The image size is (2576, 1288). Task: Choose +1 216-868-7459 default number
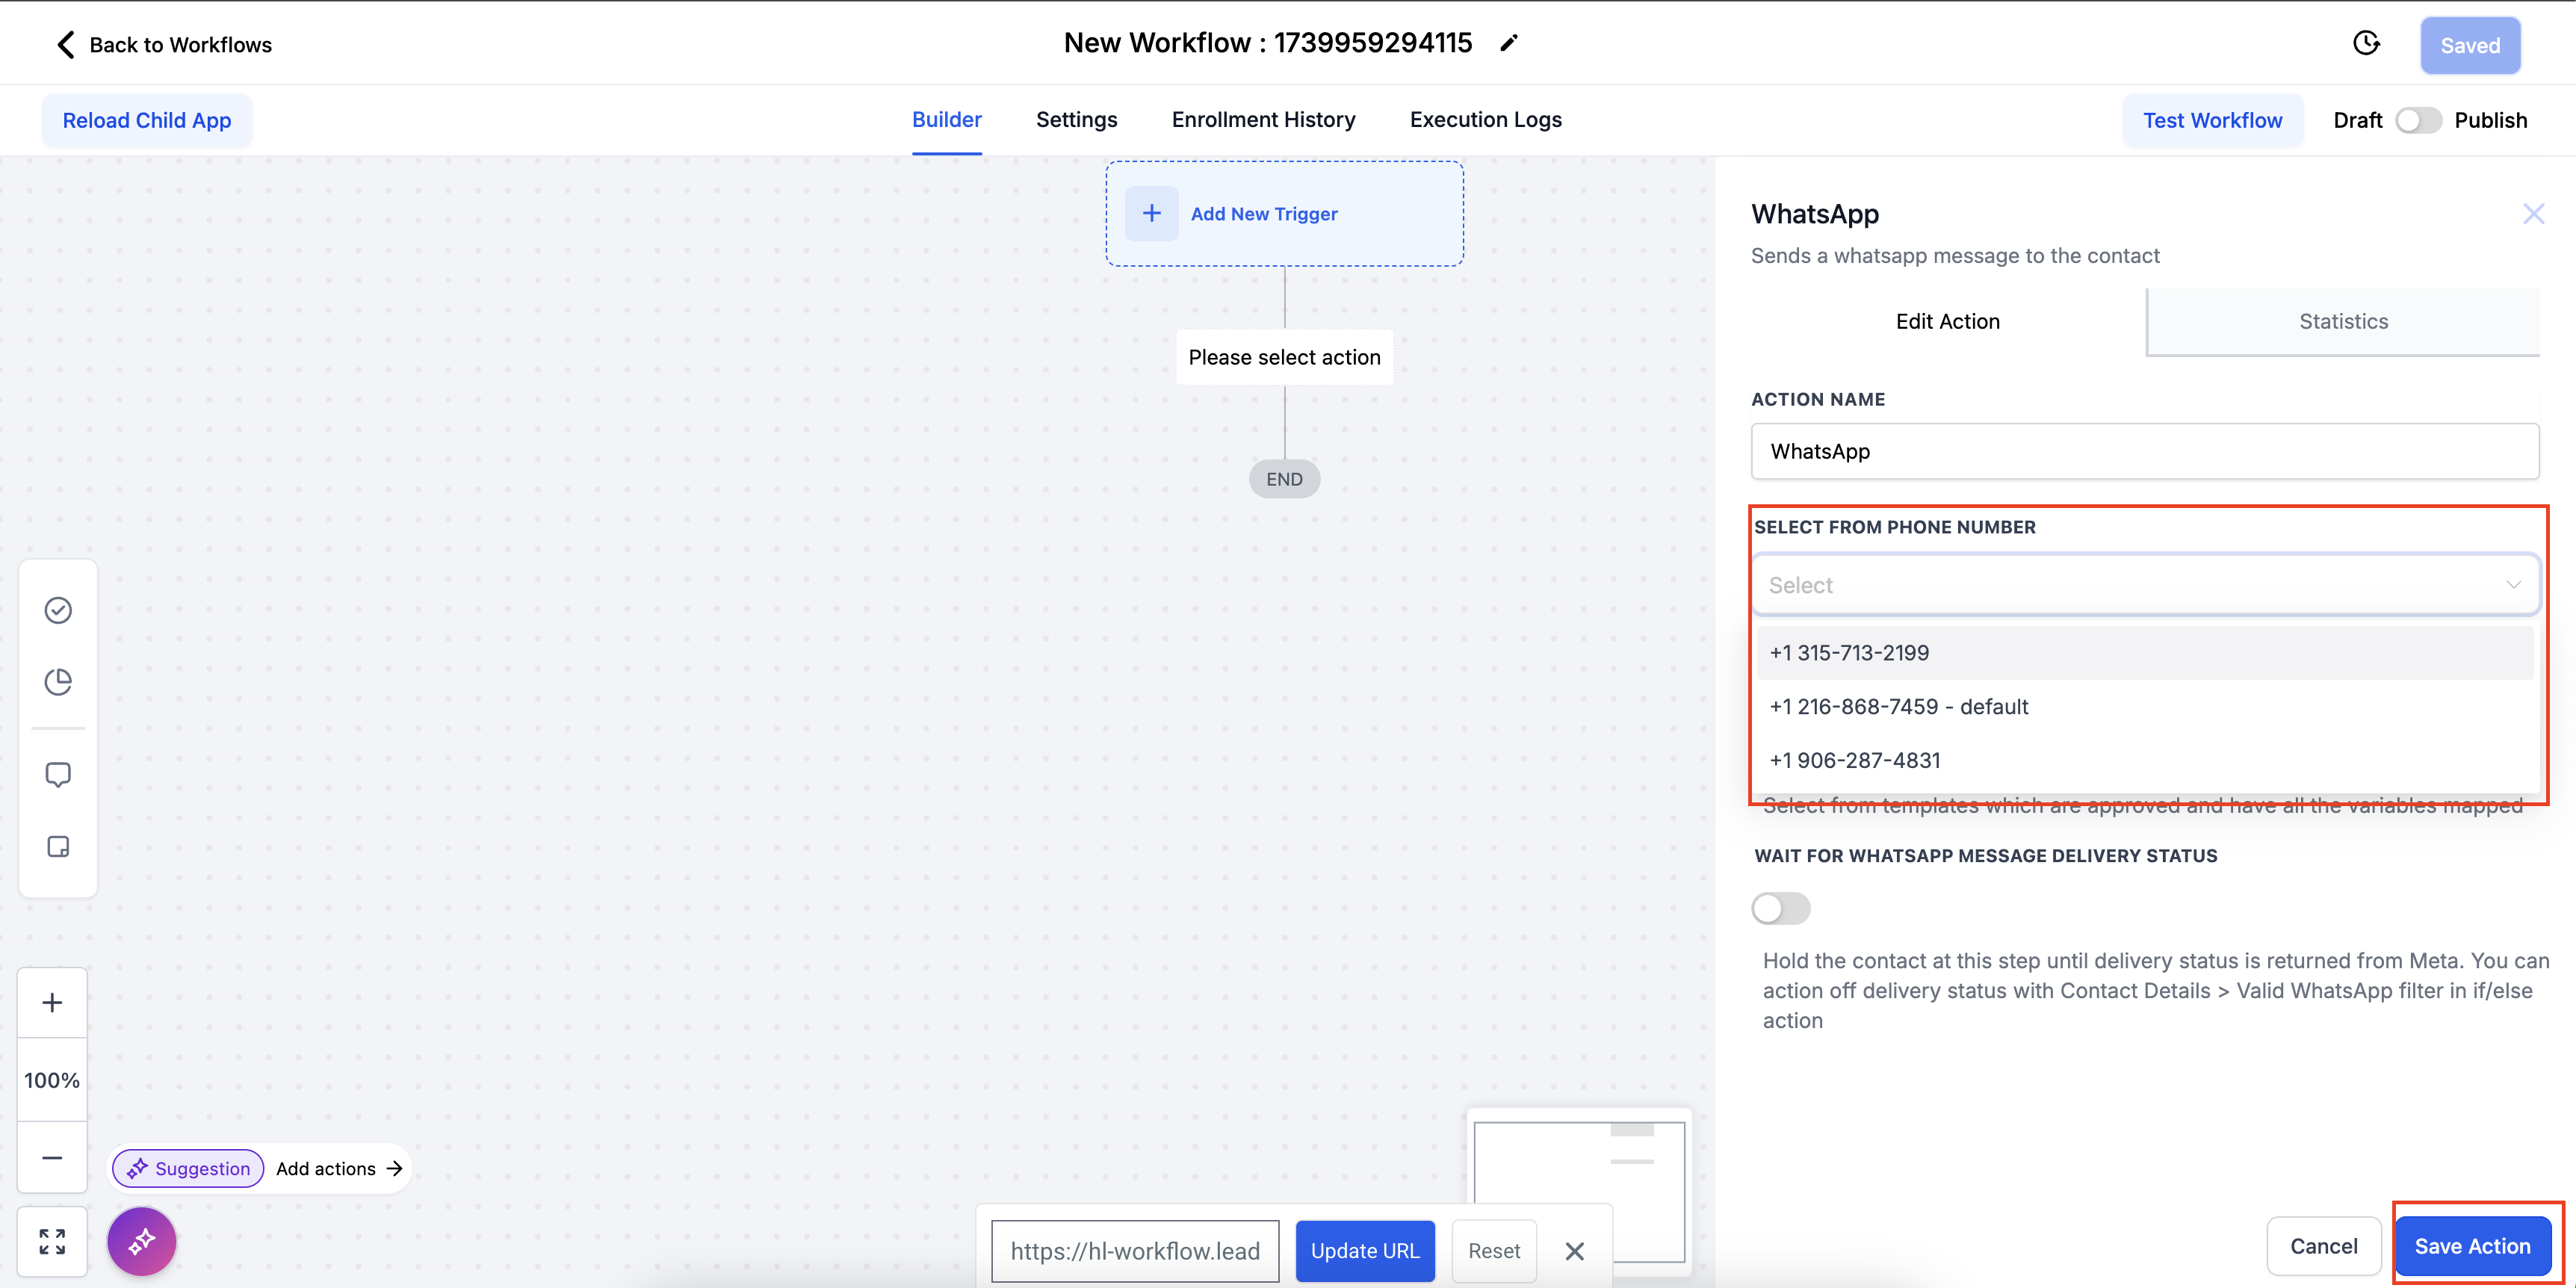[1898, 707]
